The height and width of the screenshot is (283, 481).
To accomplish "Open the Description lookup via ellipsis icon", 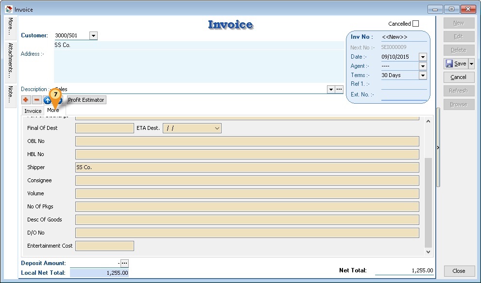I will (338, 89).
